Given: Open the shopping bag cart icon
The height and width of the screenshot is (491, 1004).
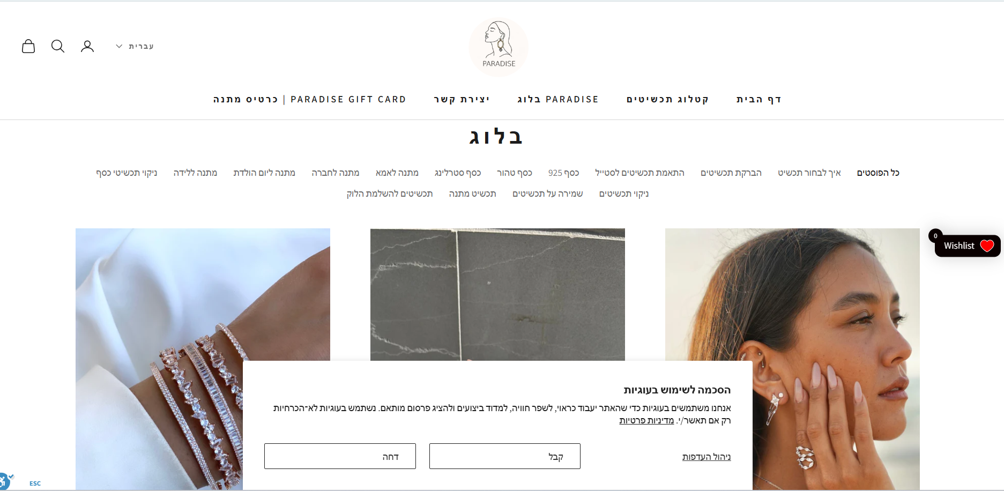Looking at the screenshot, I should [x=28, y=46].
